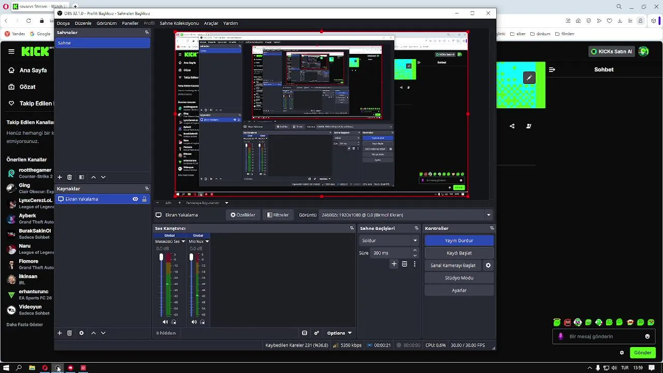Screen dimensions: 663x373
Task: Open Windows Start menu on taskbar
Action: coord(6,368)
